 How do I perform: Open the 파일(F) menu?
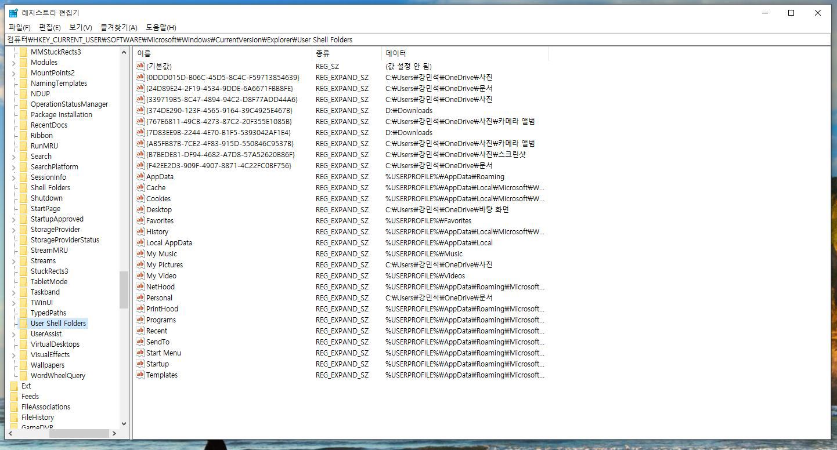tap(20, 27)
